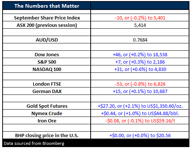Image resolution: width=192 pixels, height=150 pixels.
Task: Select the ASX 200 previous session row
Action: [96, 25]
